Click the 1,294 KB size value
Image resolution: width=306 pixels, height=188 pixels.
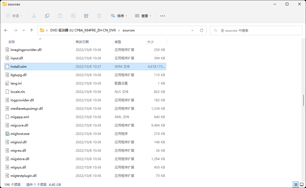pos(158,159)
